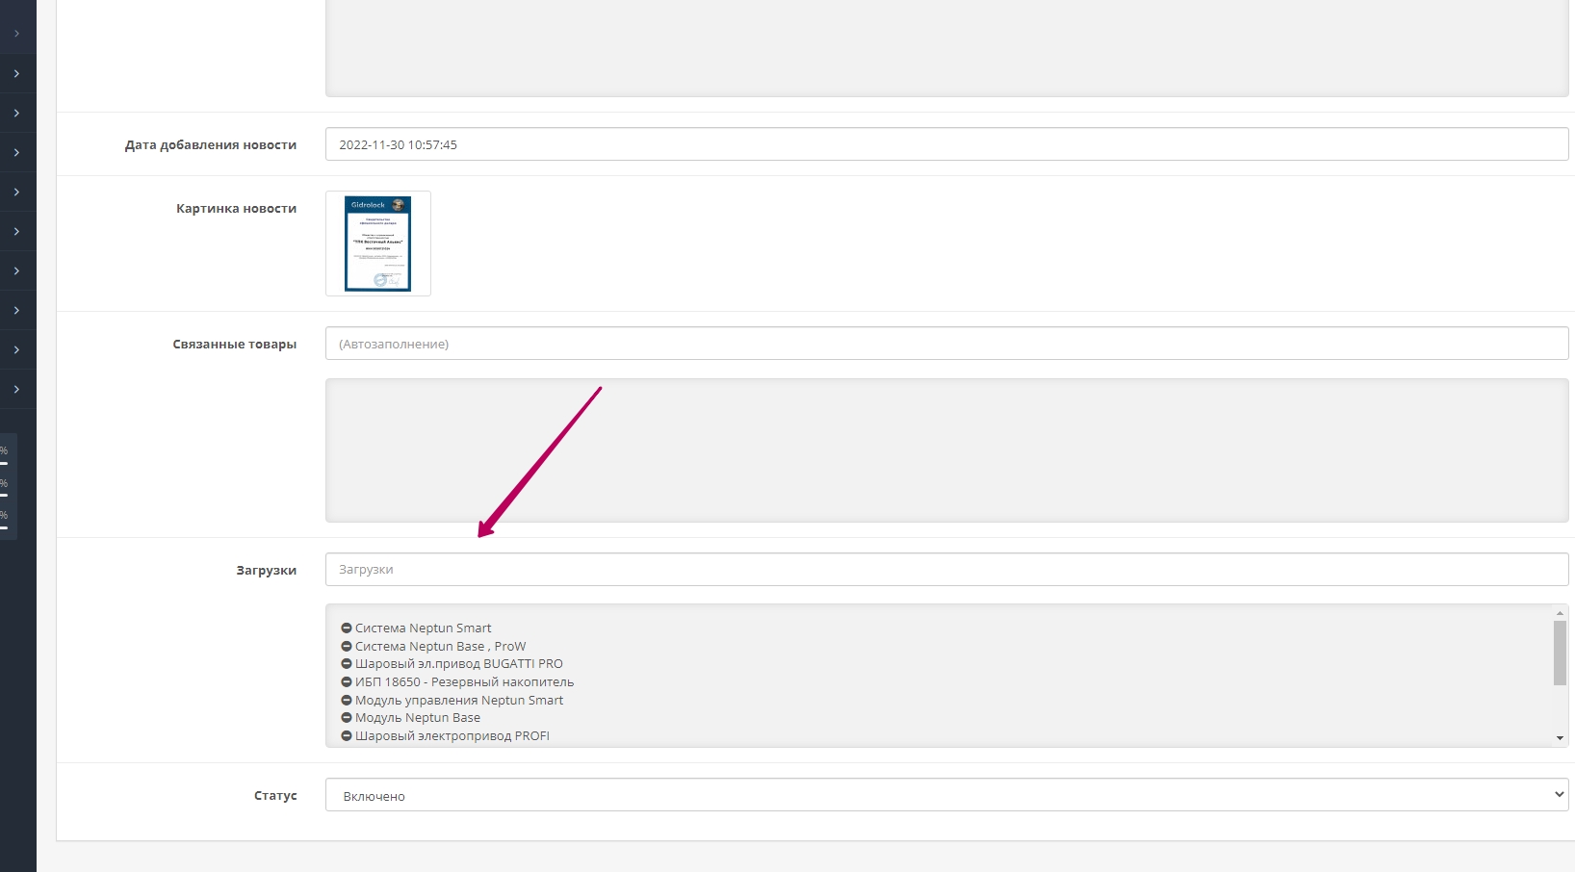This screenshot has height=872, width=1575.
Task: Click downloads list scroll up arrow
Action: tap(1560, 613)
